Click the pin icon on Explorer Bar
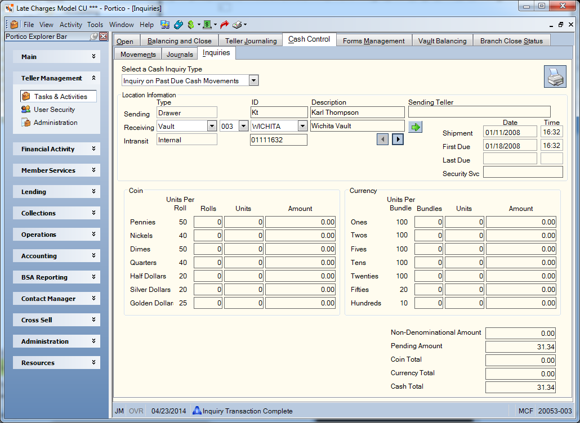Image resolution: width=580 pixels, height=423 pixels. coord(95,36)
